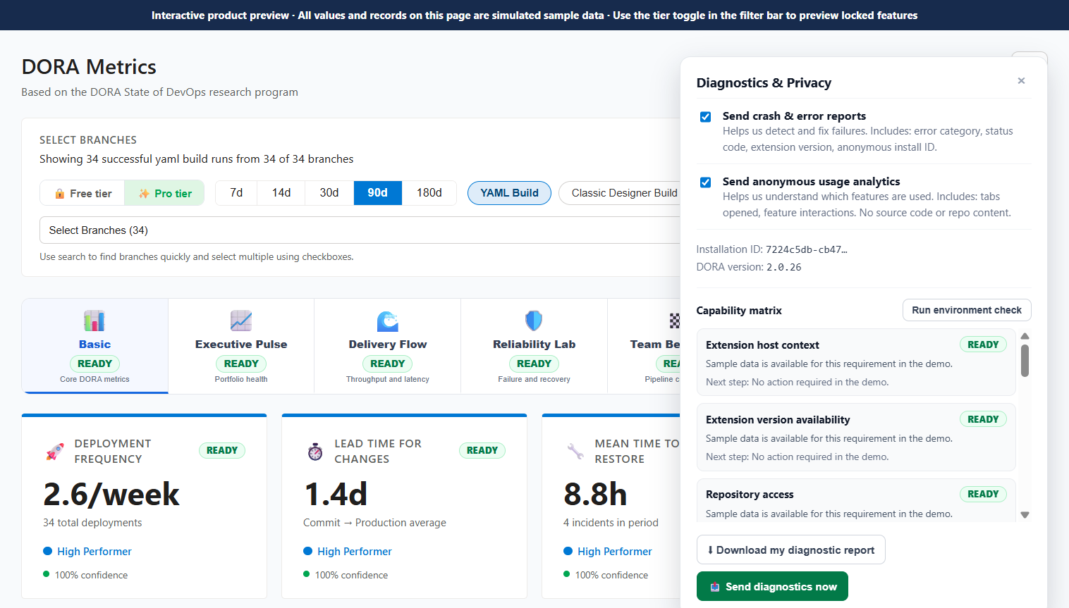Click the Extension host context READY badge
The image size is (1069, 608).
coord(983,345)
